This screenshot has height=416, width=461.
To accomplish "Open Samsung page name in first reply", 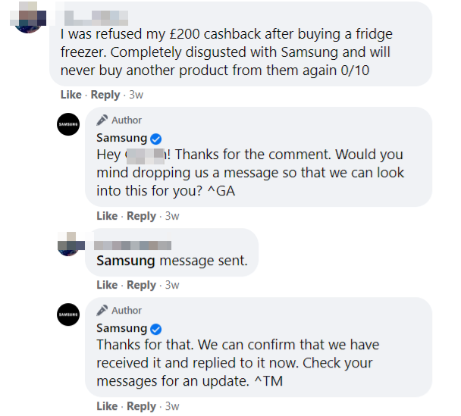I will click(121, 139).
